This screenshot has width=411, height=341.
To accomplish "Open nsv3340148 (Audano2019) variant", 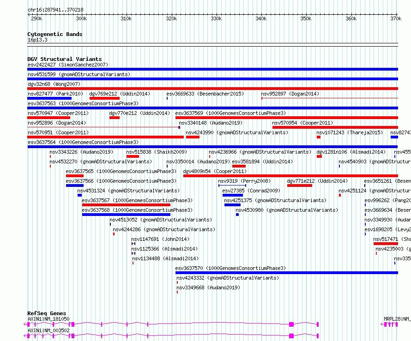I will (211, 123).
